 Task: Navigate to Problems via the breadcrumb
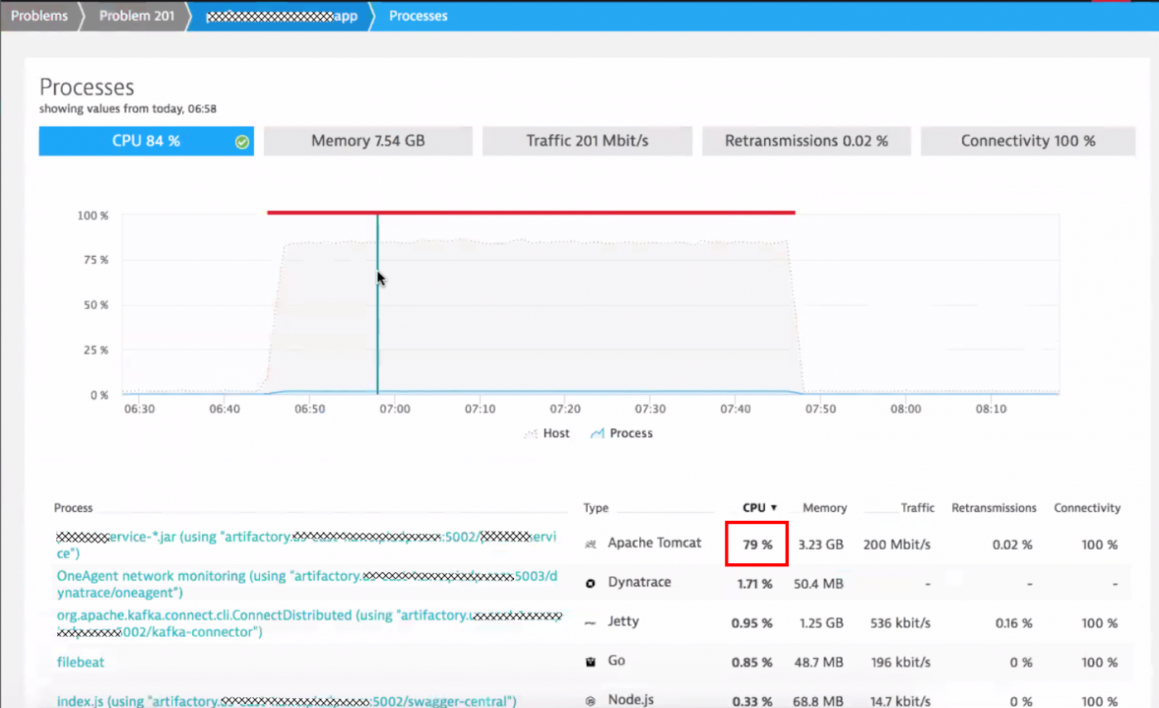[x=39, y=15]
